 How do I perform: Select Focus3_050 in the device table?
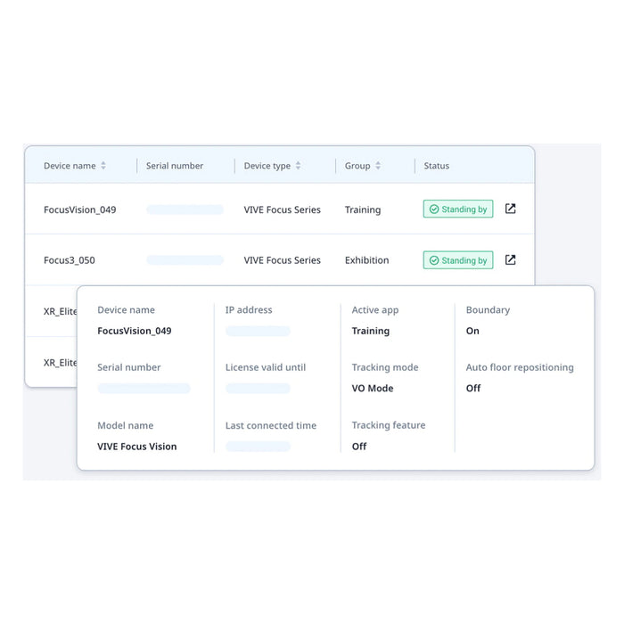pyautogui.click(x=70, y=260)
